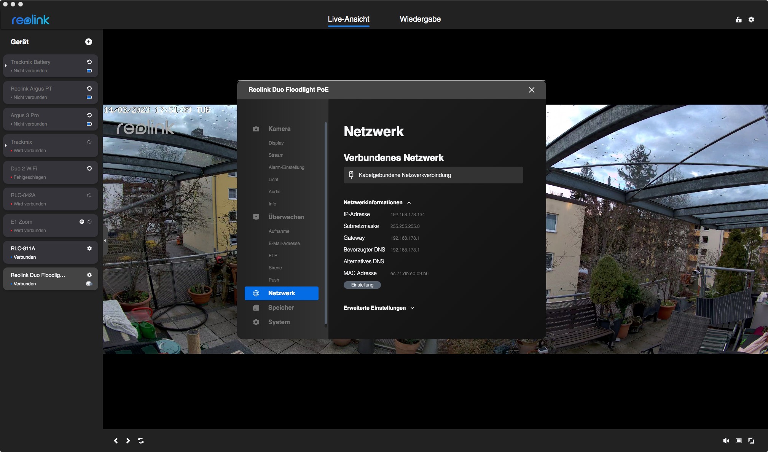The image size is (768, 452).
Task: Toggle the speaker volume icon
Action: [726, 441]
